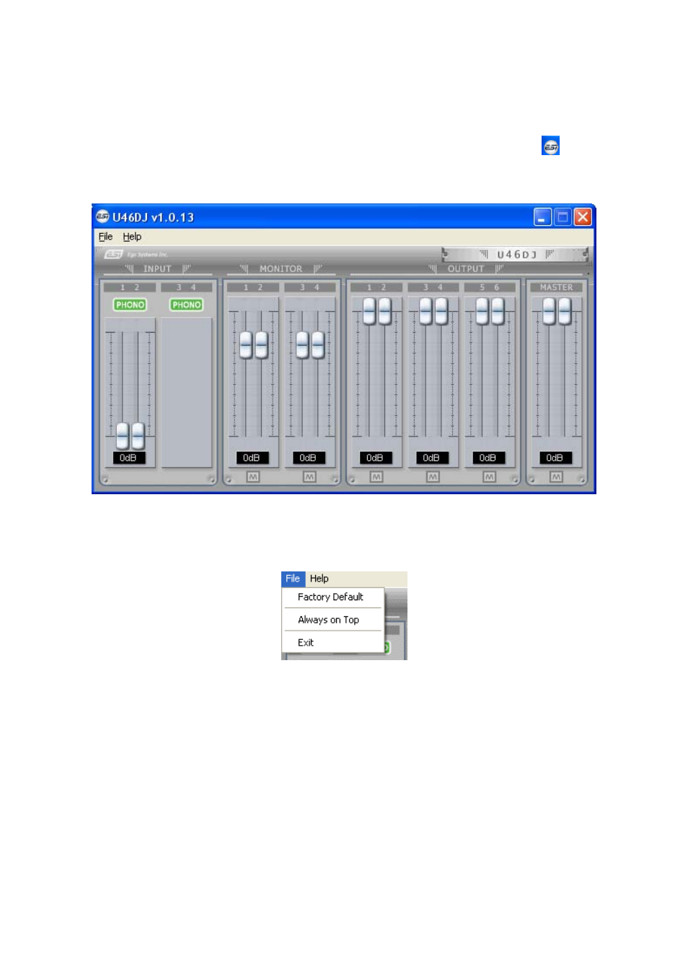Click the Output 5/6 right channel fader
The height and width of the screenshot is (974, 688).
click(x=498, y=311)
